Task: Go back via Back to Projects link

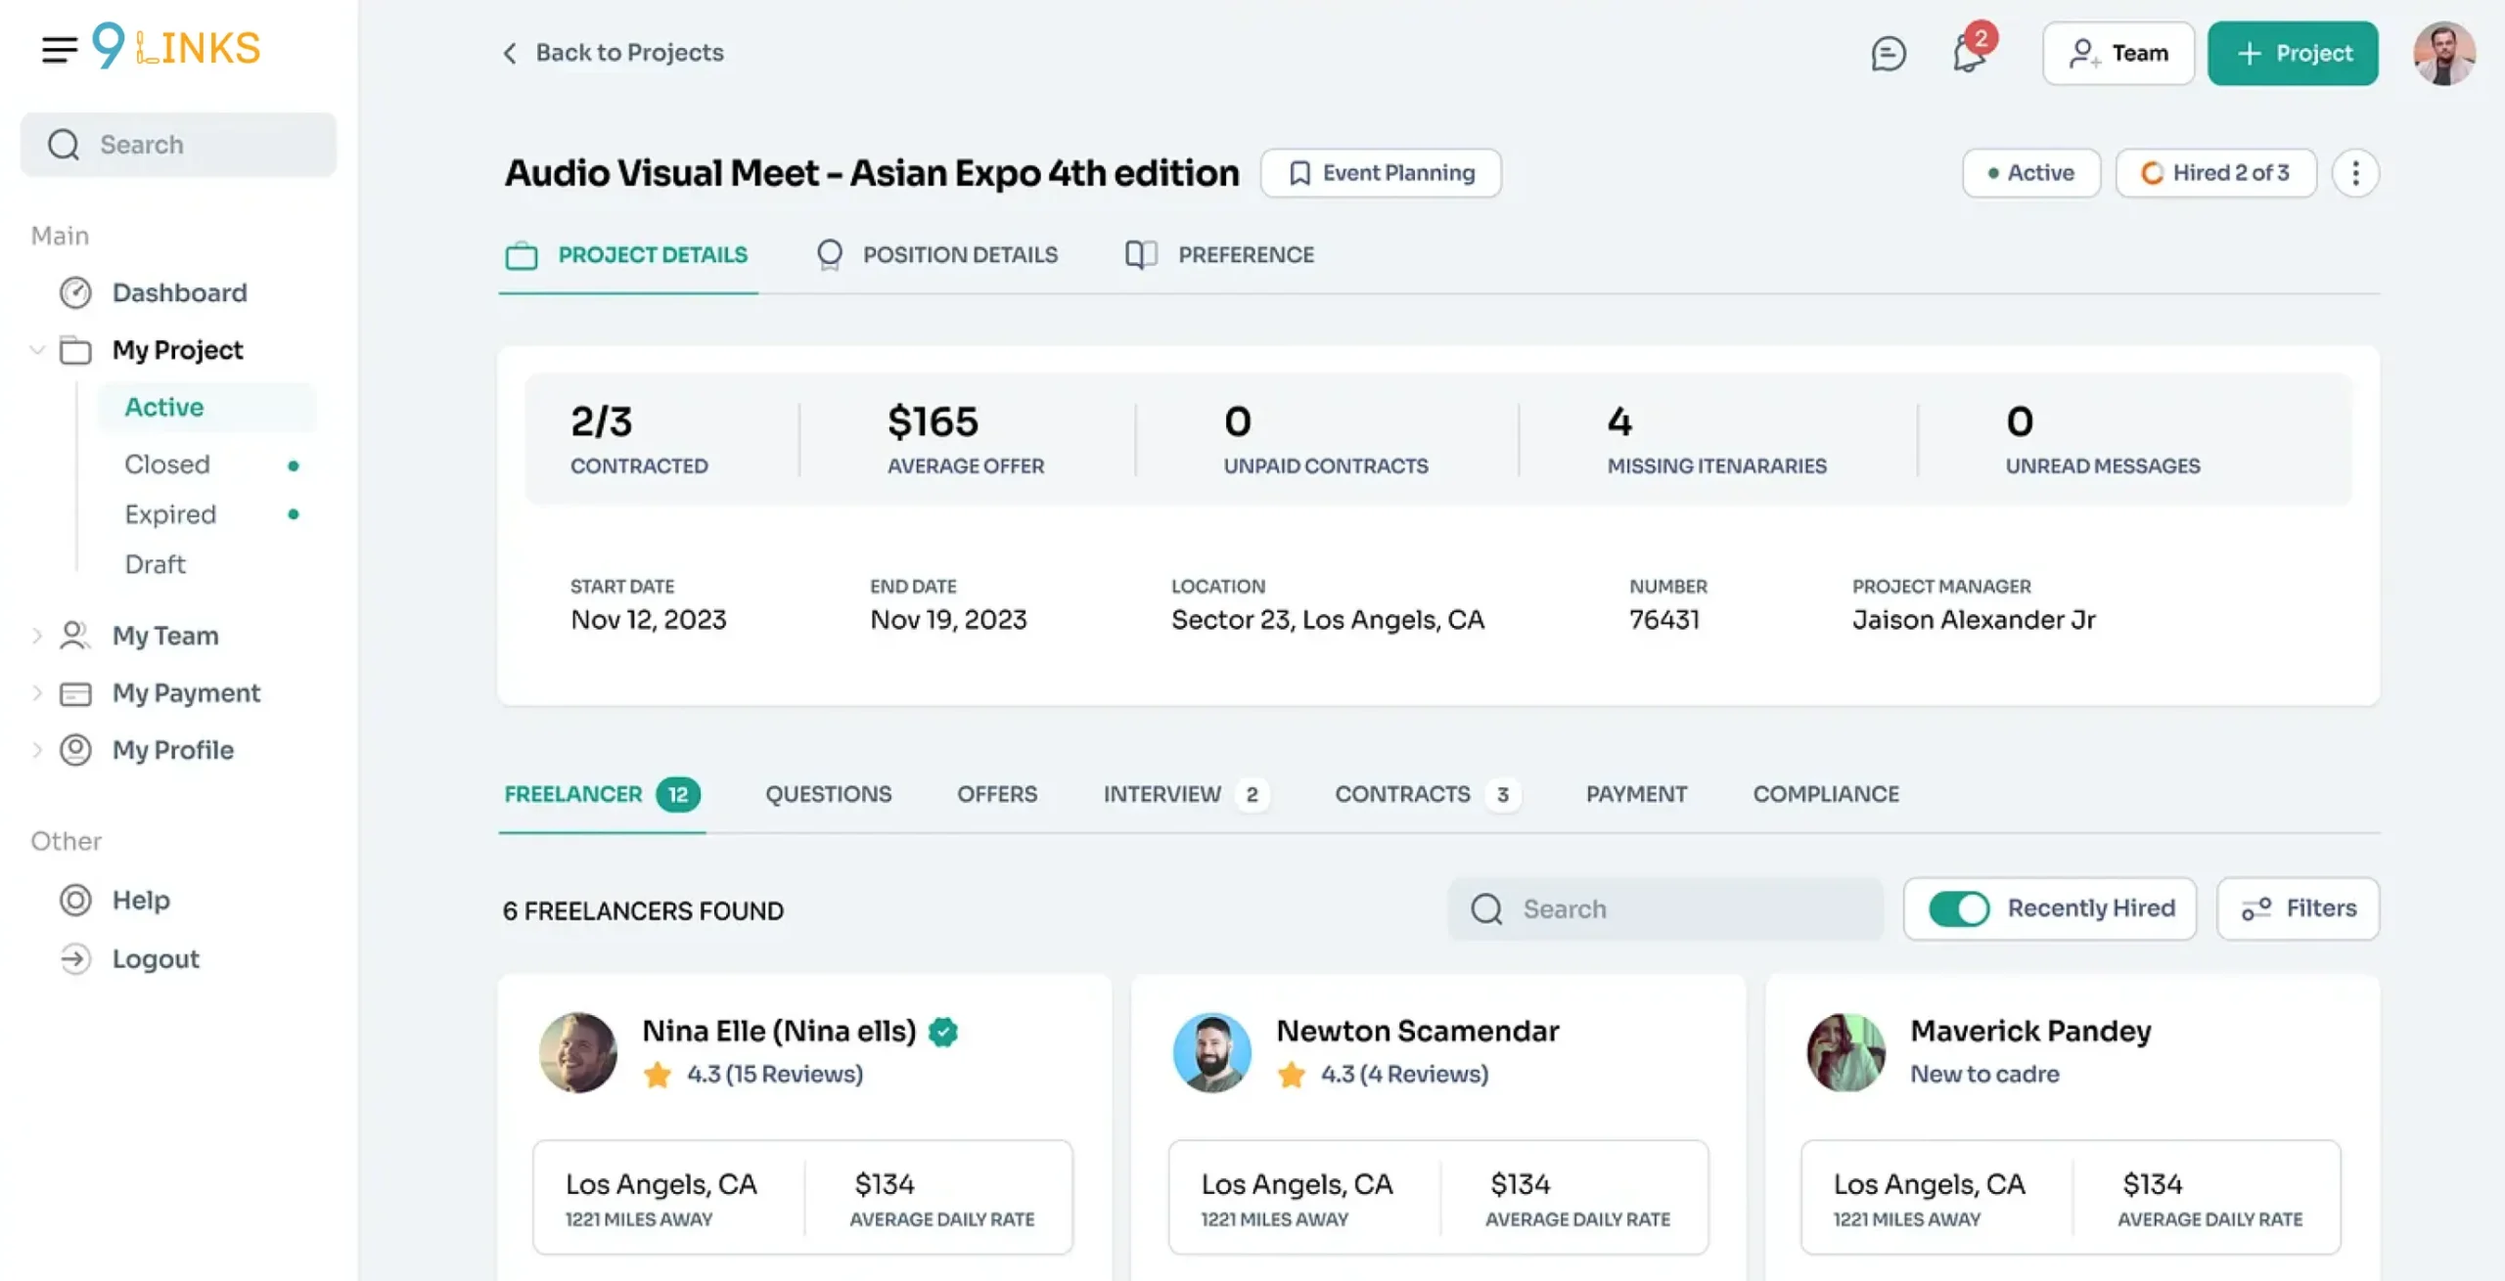Action: 614,53
